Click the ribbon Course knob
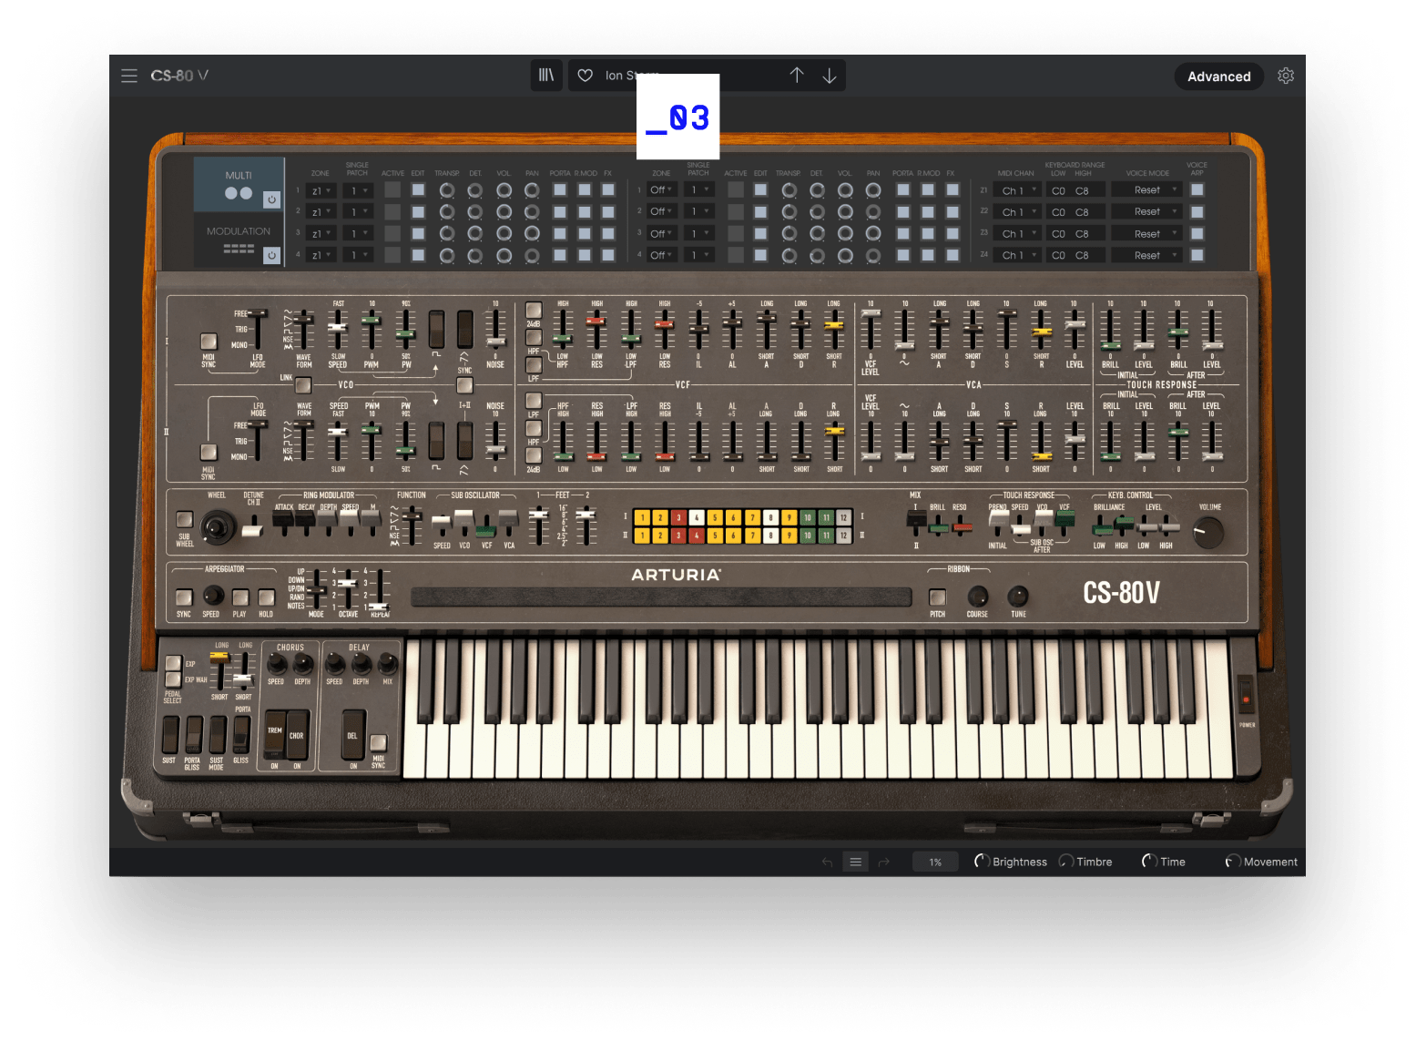Screen dimensions: 1416x1041 tap(977, 597)
